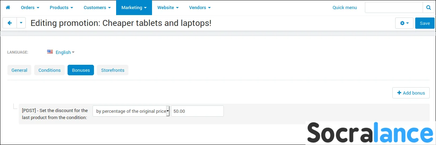Go to the home icon

click(x=8, y=7)
